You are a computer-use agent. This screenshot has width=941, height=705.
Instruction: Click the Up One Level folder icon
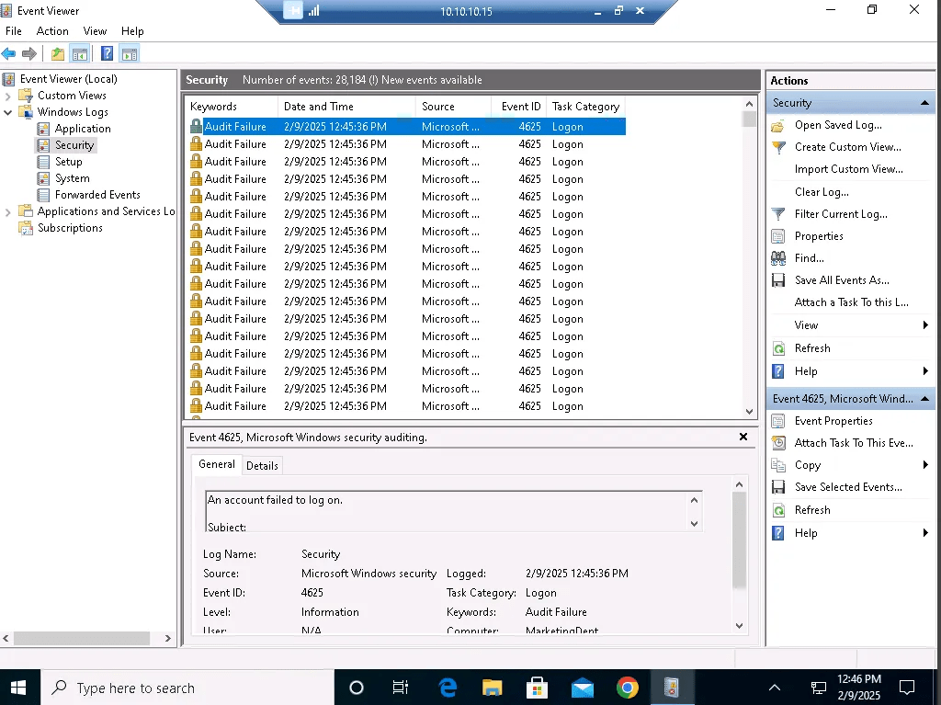click(x=58, y=53)
